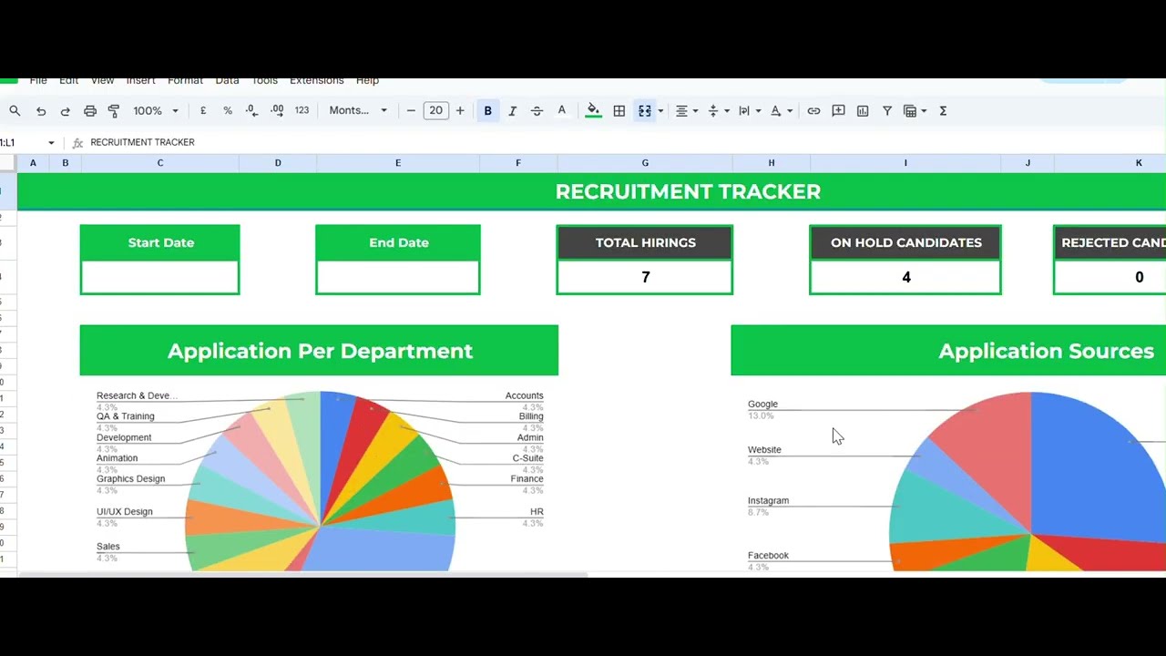Open vertical align dropdown
The height and width of the screenshot is (656, 1166).
718,111
